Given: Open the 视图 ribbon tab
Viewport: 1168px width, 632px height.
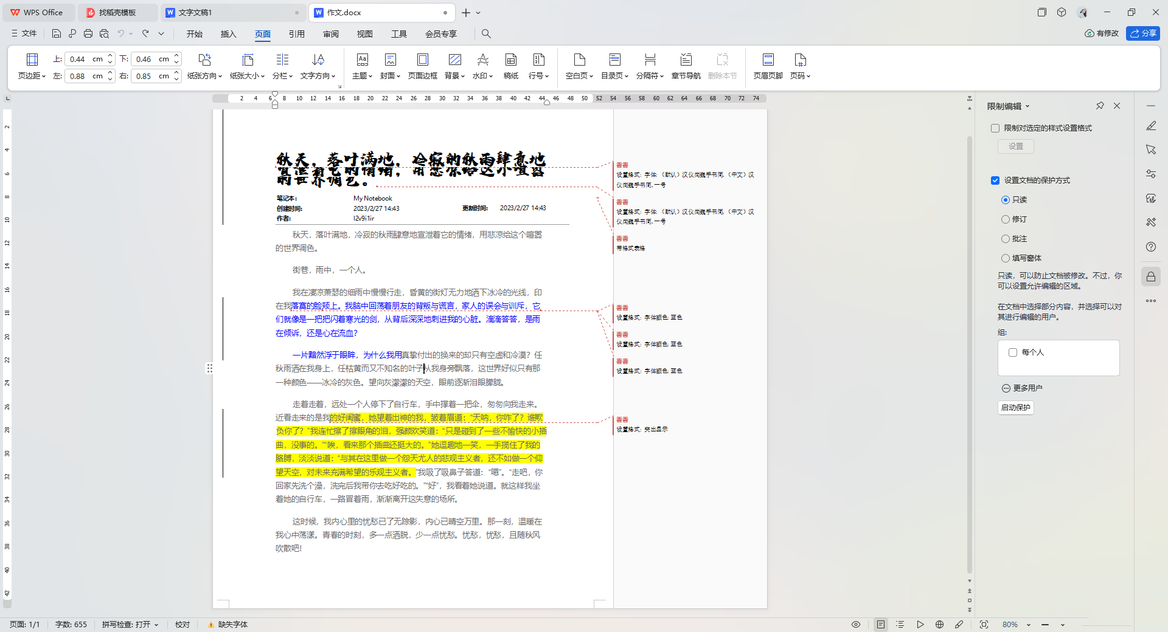Looking at the screenshot, I should pyautogui.click(x=365, y=34).
